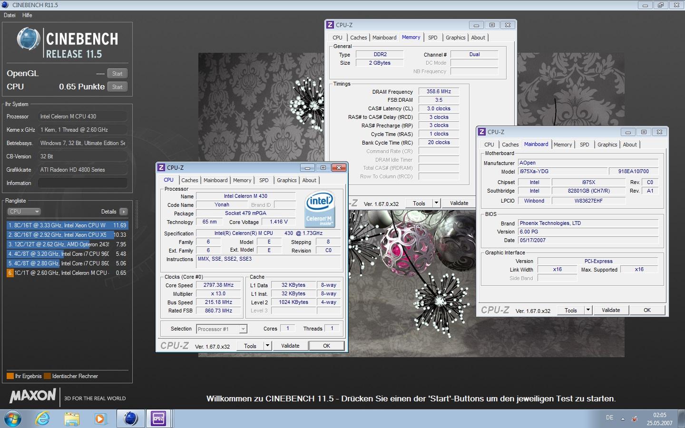The height and width of the screenshot is (428, 685).
Task: Select the Cinebench taskbar icon
Action: pos(130,418)
